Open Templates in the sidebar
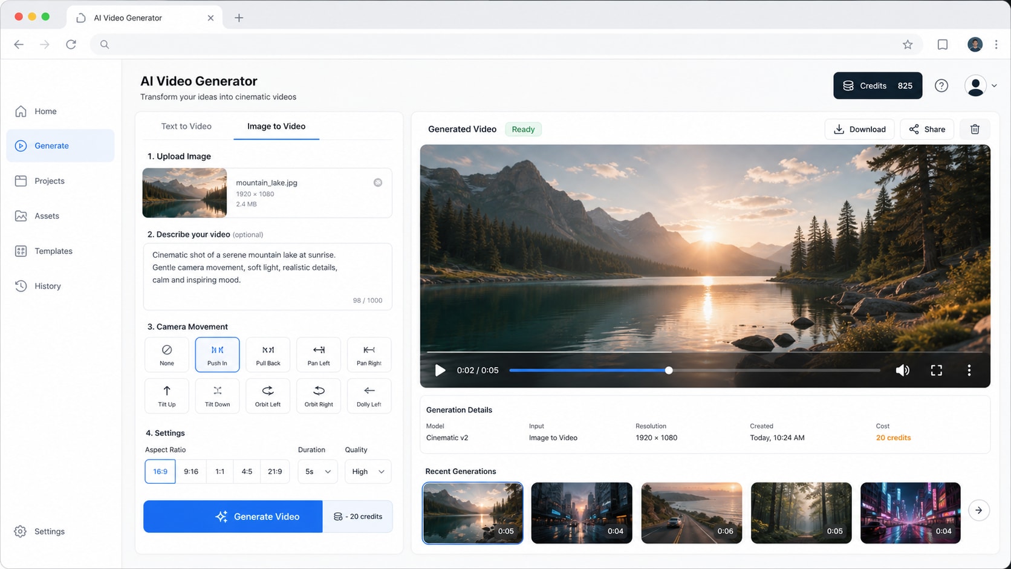The height and width of the screenshot is (569, 1011). click(x=60, y=251)
